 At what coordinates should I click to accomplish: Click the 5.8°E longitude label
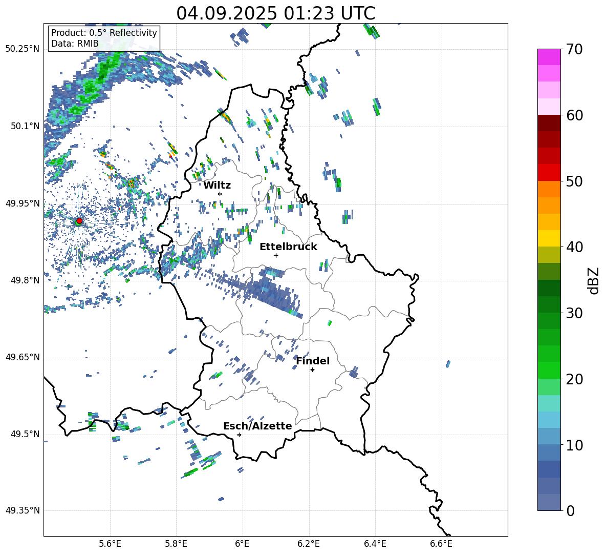(176, 544)
